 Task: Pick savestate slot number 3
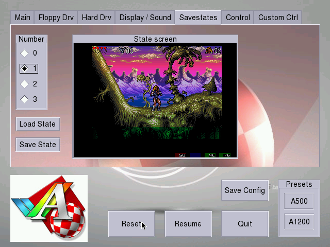(25, 99)
